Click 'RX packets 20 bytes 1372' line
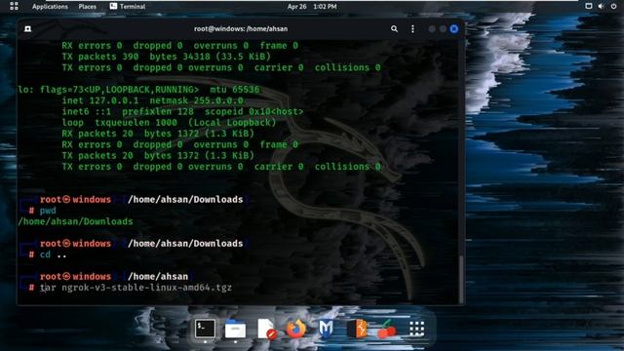 tap(158, 134)
